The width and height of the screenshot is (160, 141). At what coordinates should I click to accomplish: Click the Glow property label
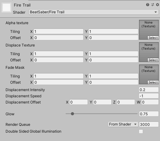tap(10, 114)
